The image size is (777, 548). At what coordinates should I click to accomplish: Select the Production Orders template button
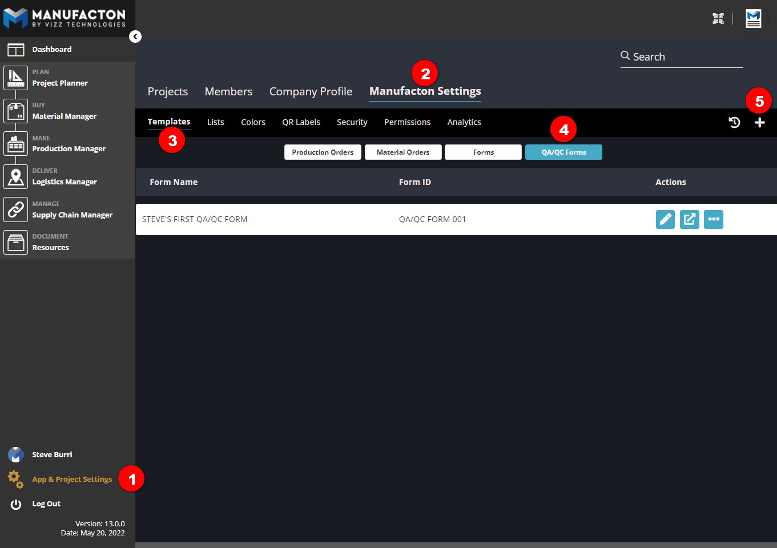[x=323, y=152]
